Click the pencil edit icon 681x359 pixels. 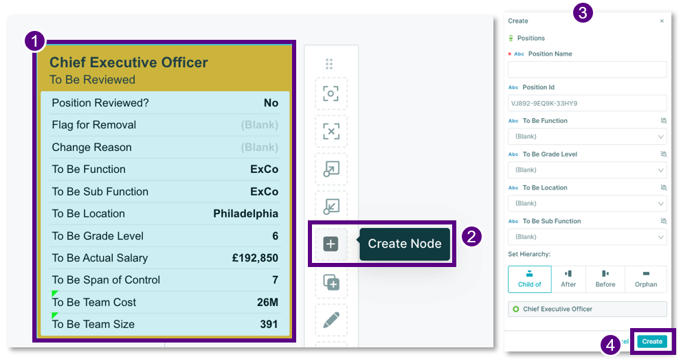tap(331, 320)
